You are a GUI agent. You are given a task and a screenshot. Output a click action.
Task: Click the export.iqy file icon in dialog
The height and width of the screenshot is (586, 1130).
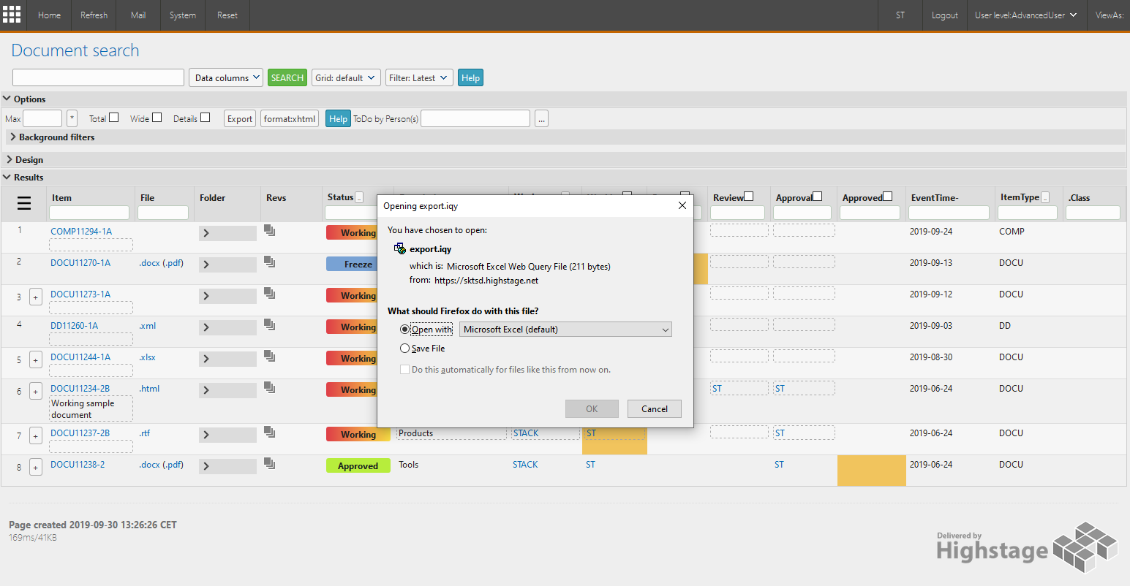(x=399, y=248)
